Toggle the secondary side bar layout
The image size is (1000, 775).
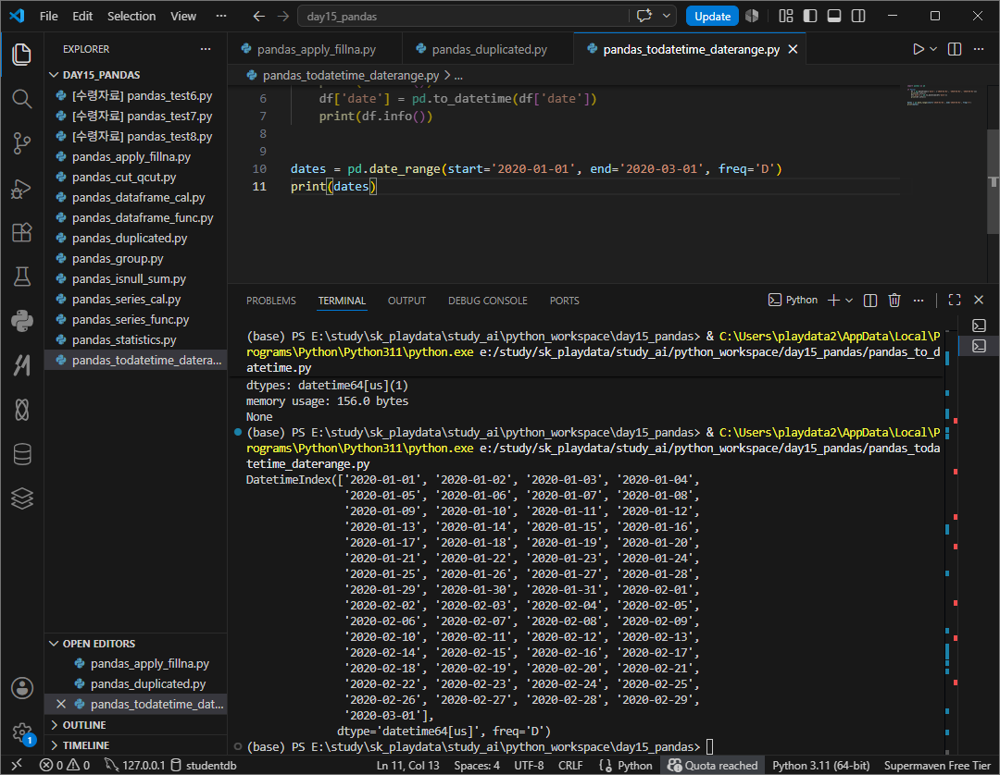click(x=858, y=16)
